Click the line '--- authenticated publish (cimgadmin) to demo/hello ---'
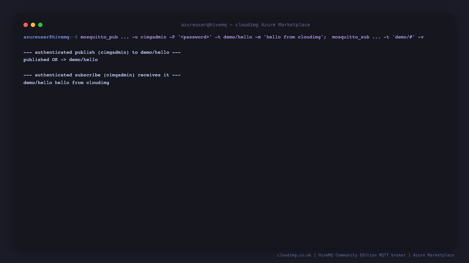 [x=102, y=52]
